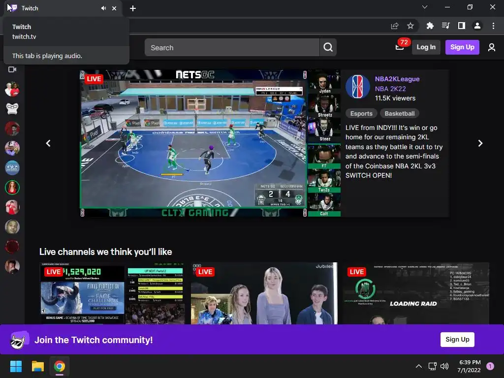Screen dimensions: 504x378
Task: Open the Jubilee live stream thumbnail
Action: (264, 293)
